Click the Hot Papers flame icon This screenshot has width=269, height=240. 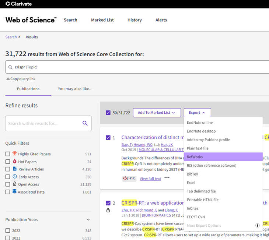[x=15, y=161]
